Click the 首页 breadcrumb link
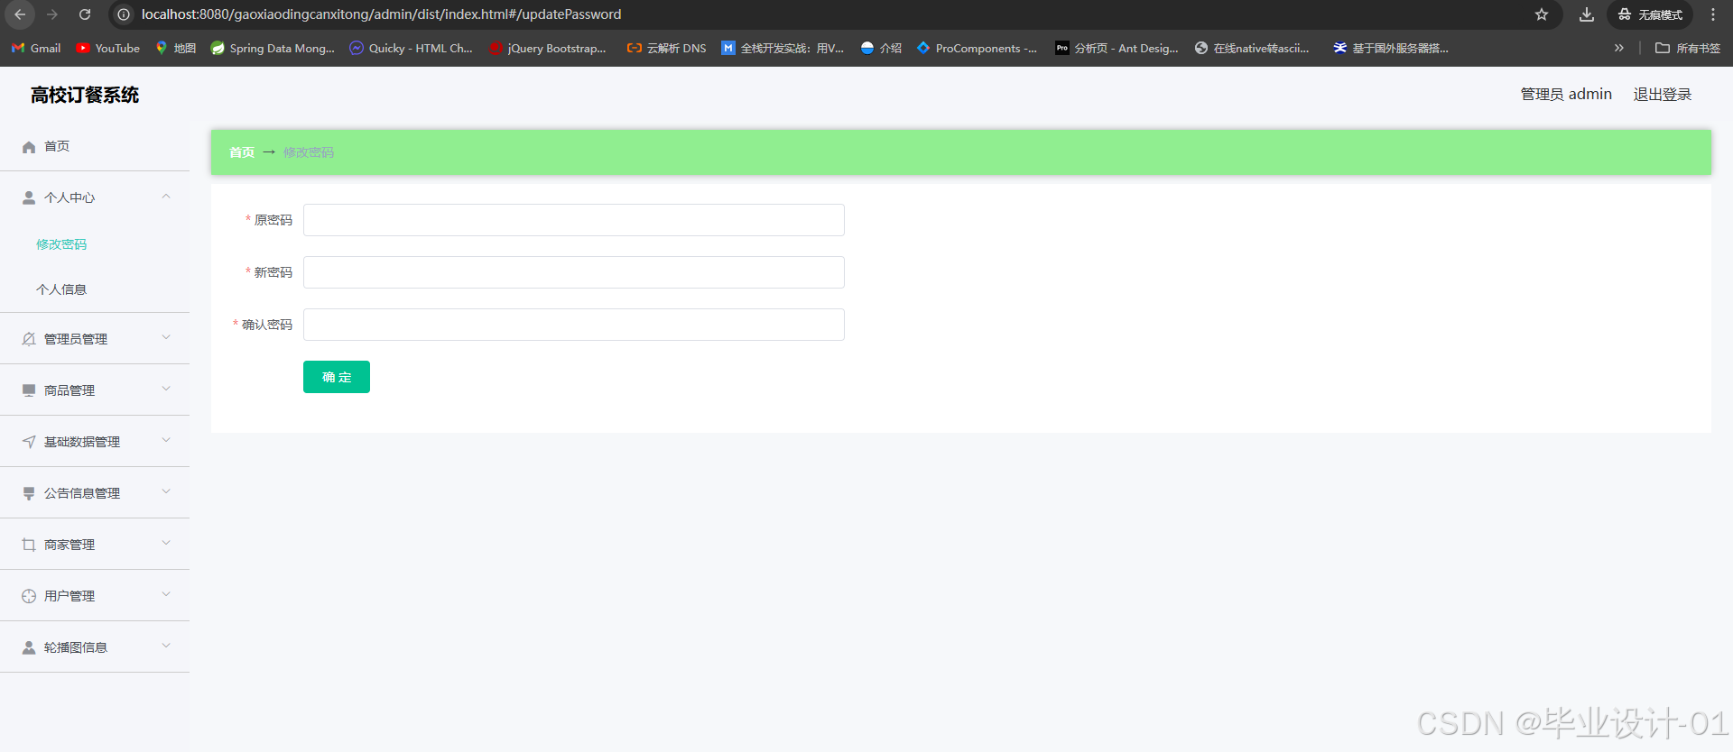The width and height of the screenshot is (1733, 752). pos(242,152)
